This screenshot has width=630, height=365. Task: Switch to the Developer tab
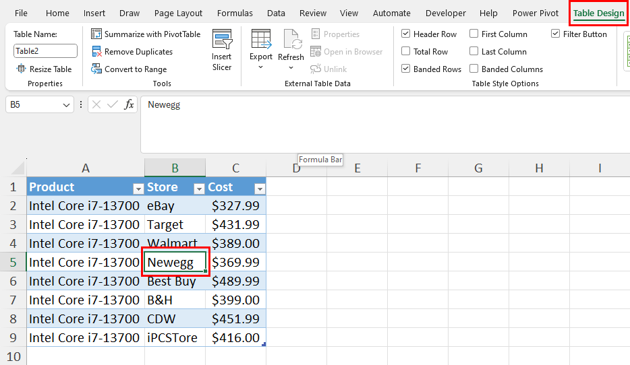[446, 13]
